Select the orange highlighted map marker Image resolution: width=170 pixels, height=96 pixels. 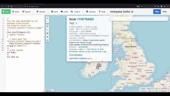[89, 63]
